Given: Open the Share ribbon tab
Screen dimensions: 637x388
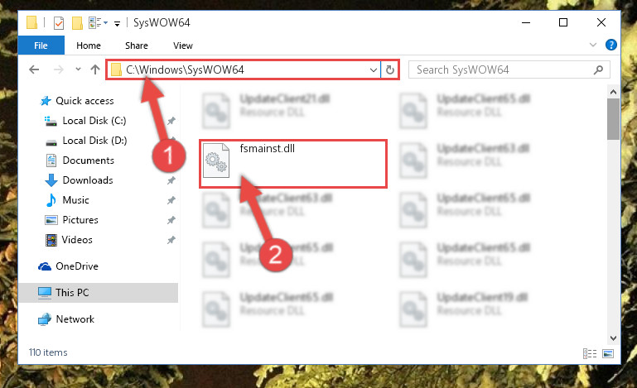Looking at the screenshot, I should (137, 46).
